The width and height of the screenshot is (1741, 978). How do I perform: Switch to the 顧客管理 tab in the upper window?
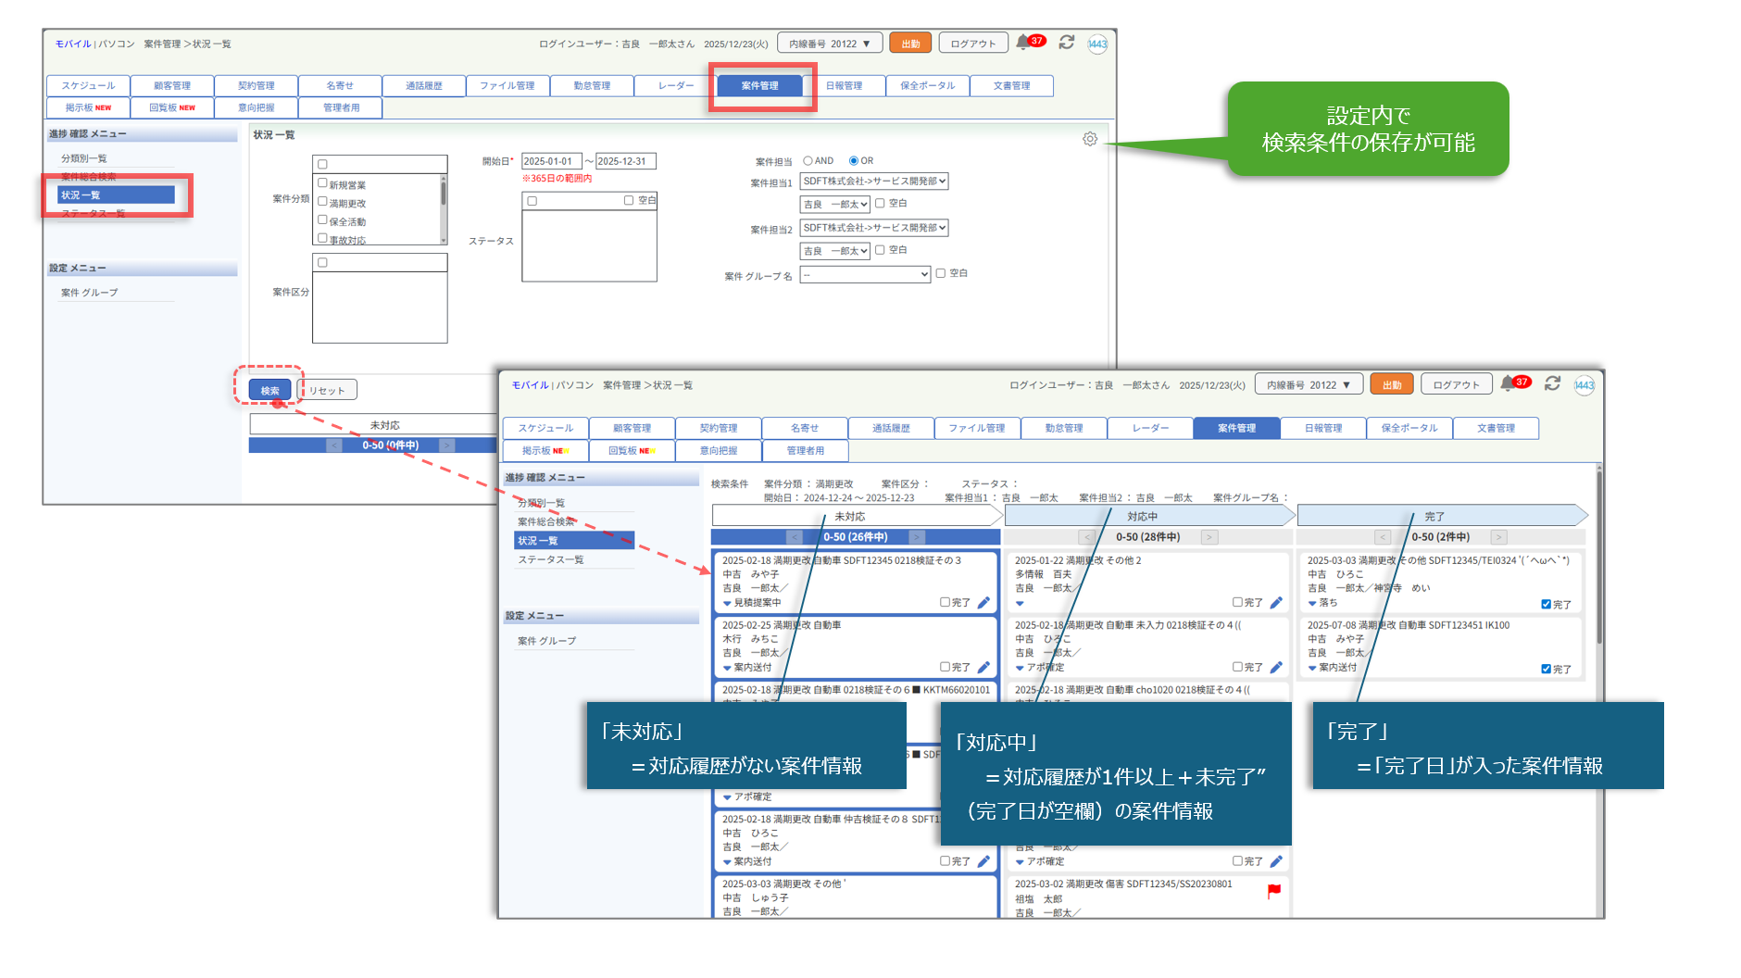click(x=172, y=86)
